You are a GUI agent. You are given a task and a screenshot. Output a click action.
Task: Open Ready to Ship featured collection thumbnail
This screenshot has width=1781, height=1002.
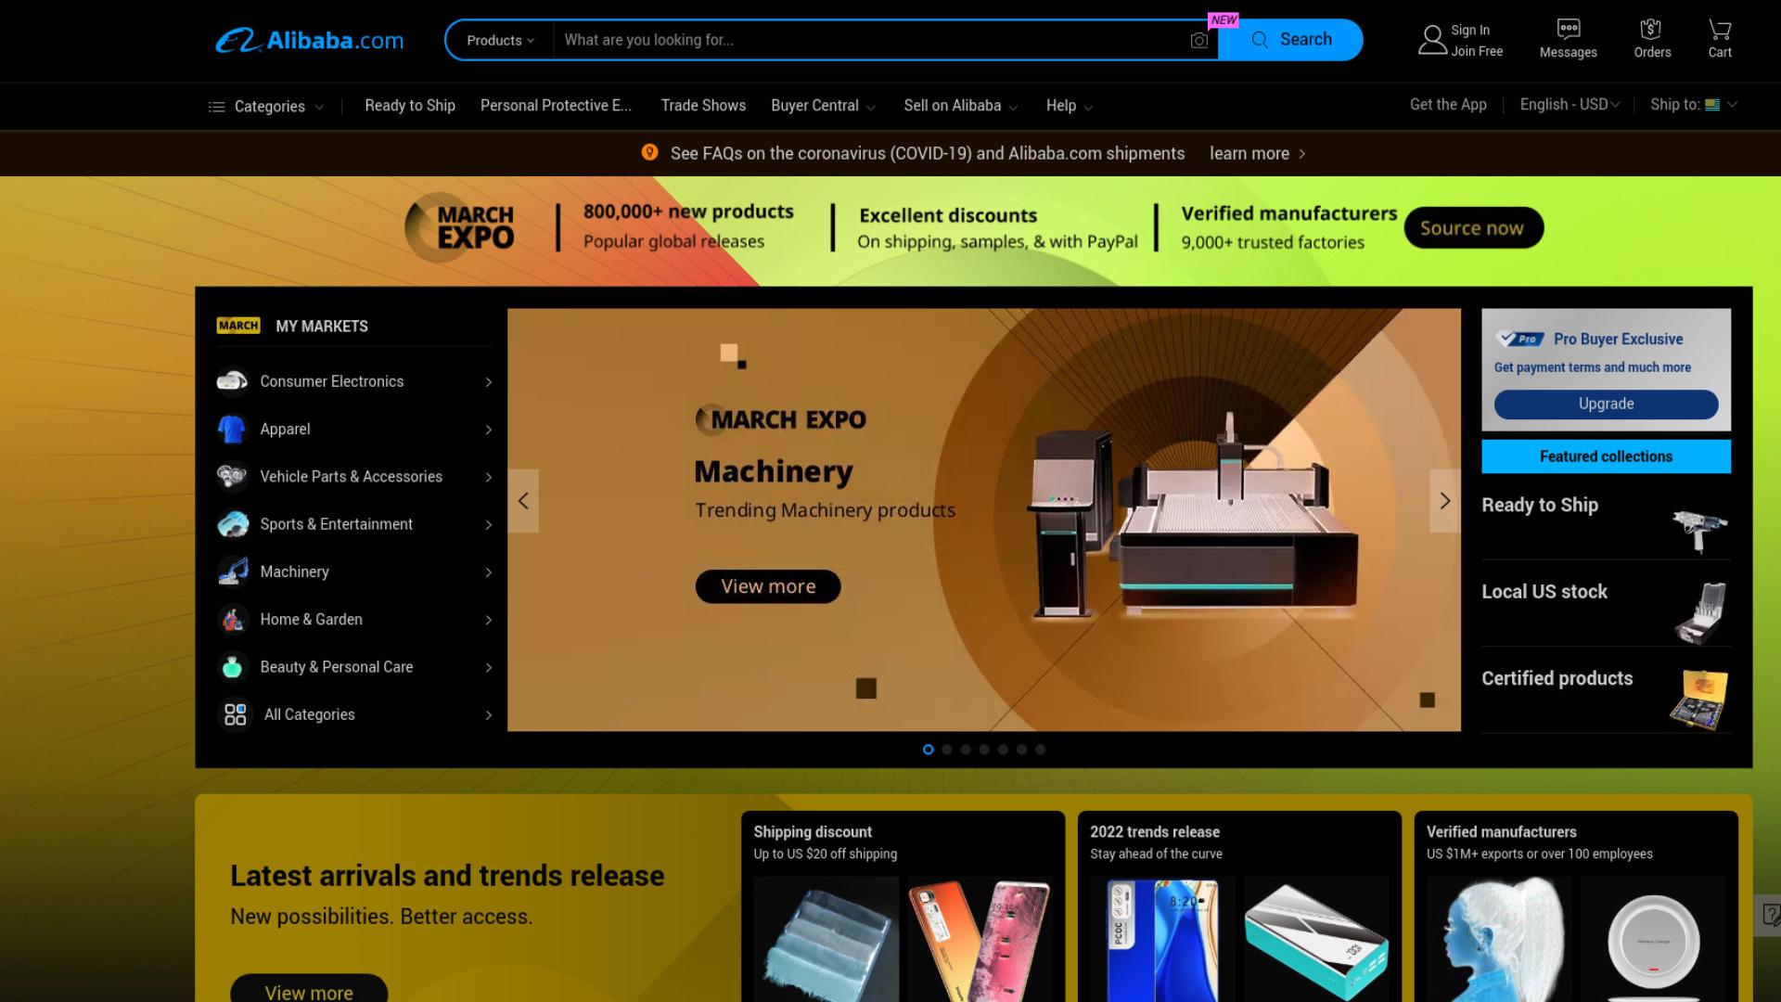[1699, 531]
